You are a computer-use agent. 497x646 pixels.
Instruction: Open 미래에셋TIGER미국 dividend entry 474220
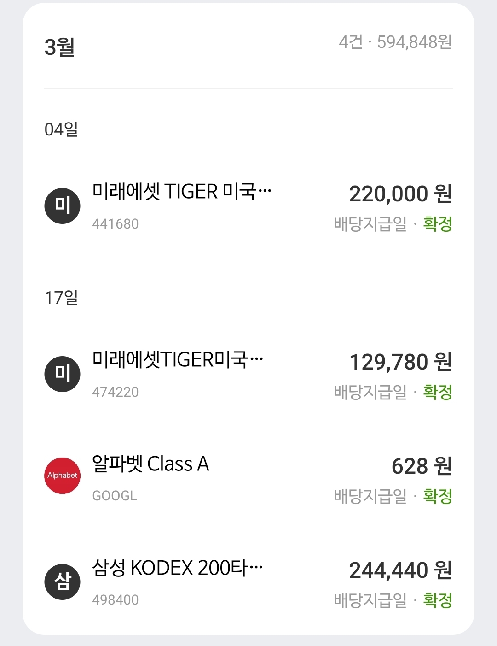[x=178, y=360]
